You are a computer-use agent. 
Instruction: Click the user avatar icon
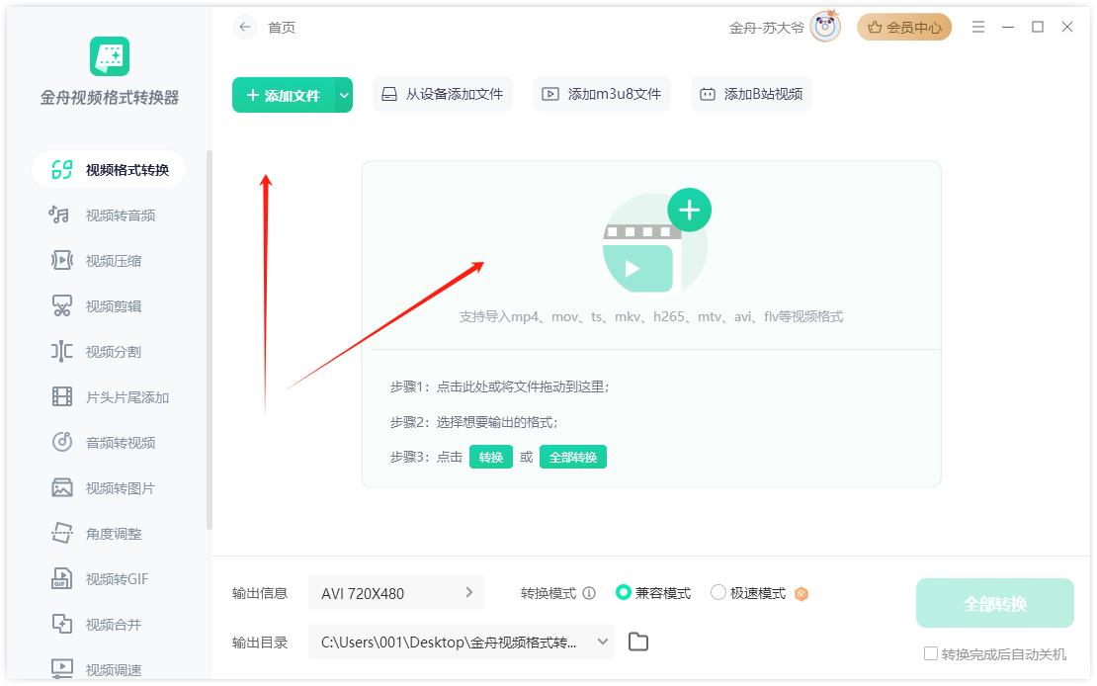tap(824, 28)
